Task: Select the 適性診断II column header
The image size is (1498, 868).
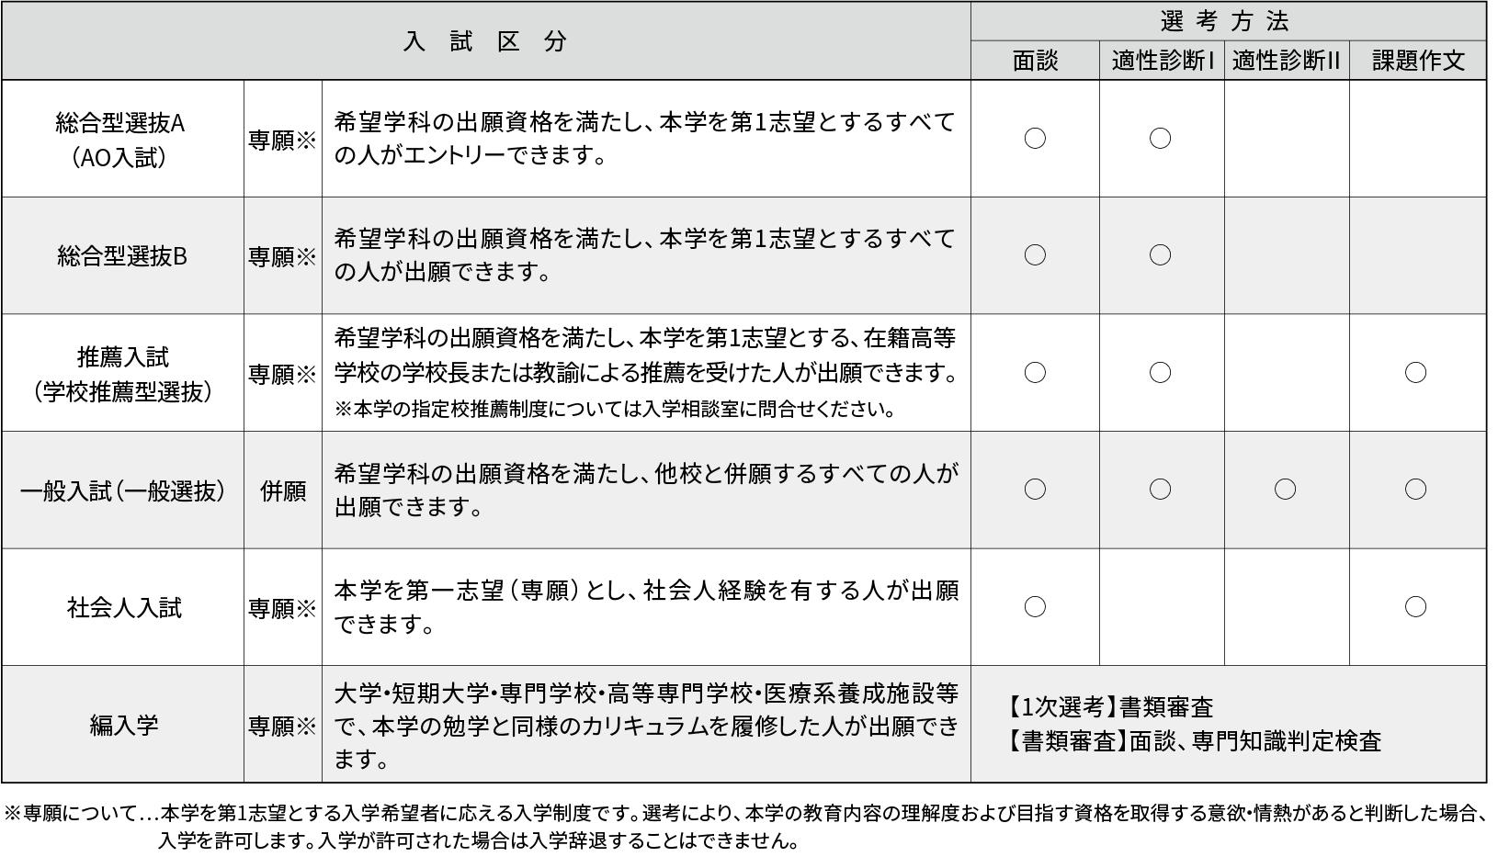Action: point(1286,61)
